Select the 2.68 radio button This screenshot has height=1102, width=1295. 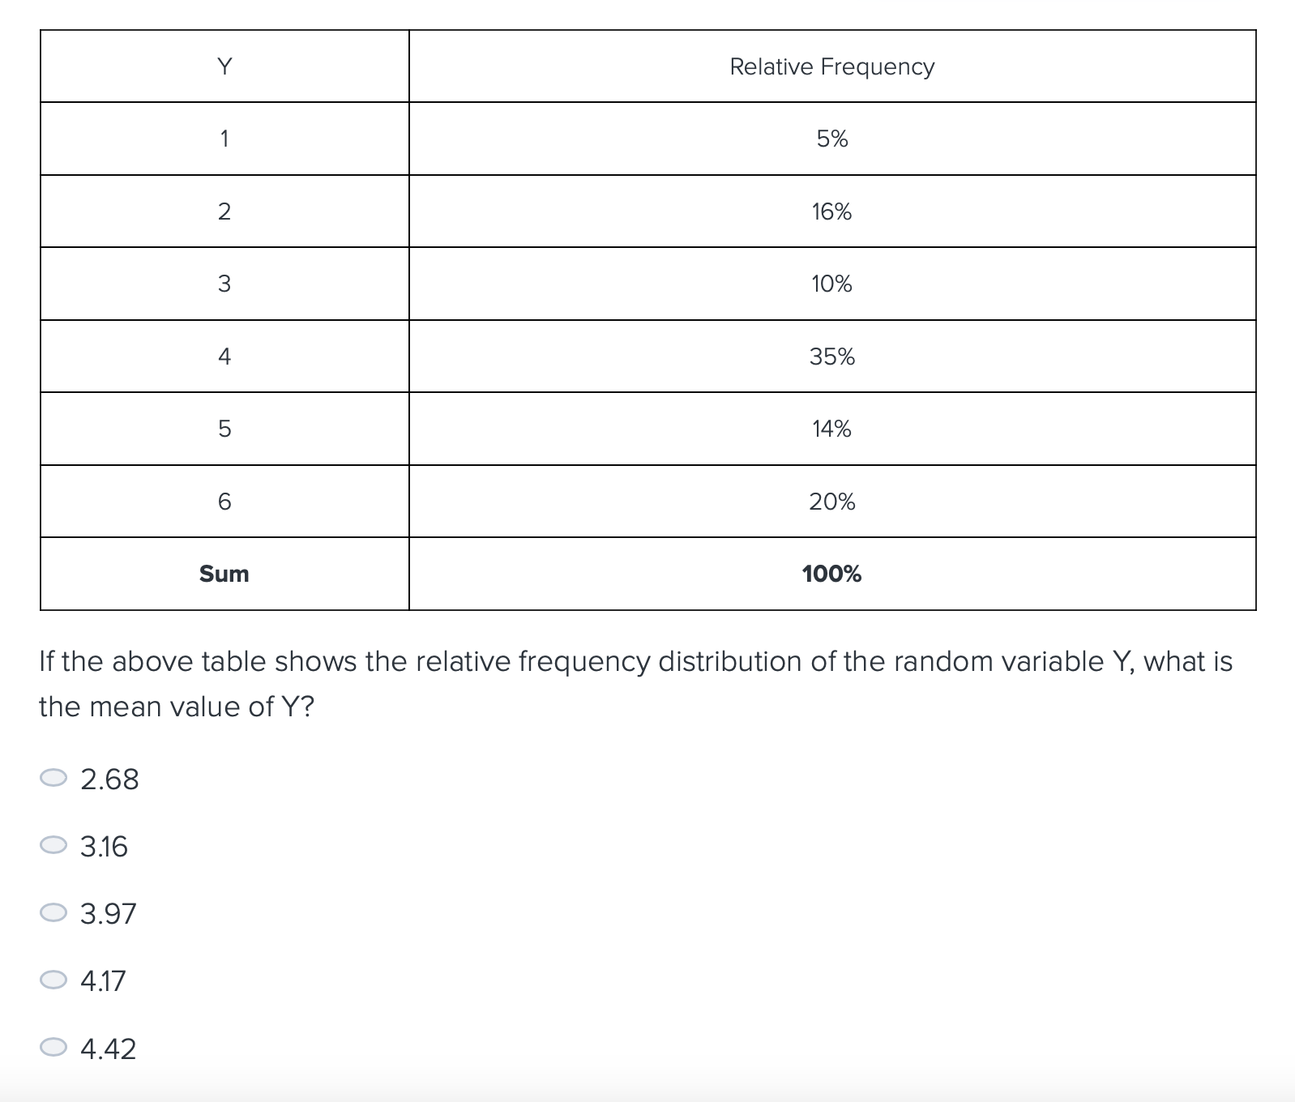[x=54, y=779]
